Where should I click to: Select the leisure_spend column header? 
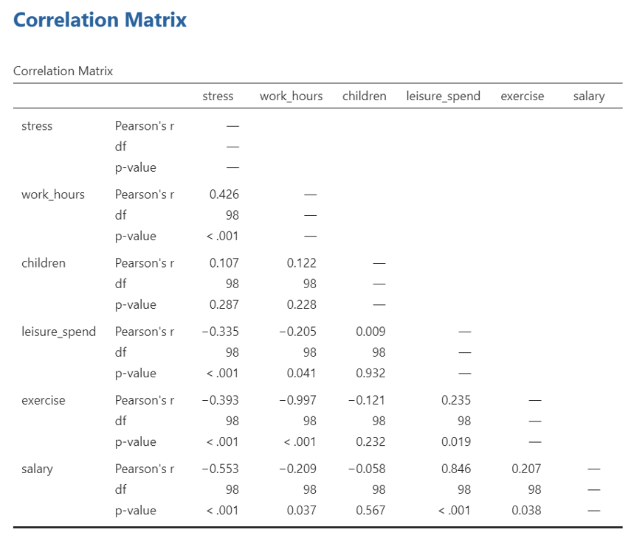(x=443, y=96)
